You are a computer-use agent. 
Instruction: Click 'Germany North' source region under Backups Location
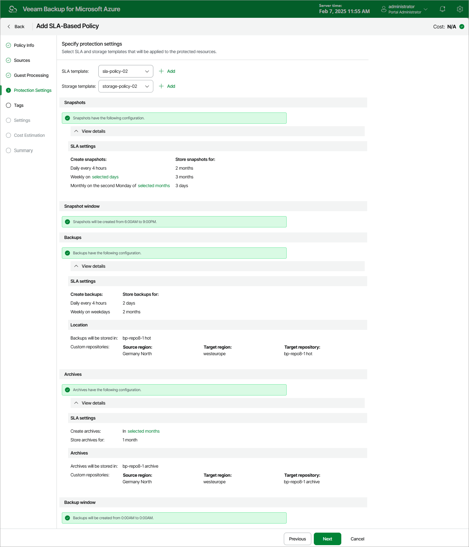click(x=137, y=354)
